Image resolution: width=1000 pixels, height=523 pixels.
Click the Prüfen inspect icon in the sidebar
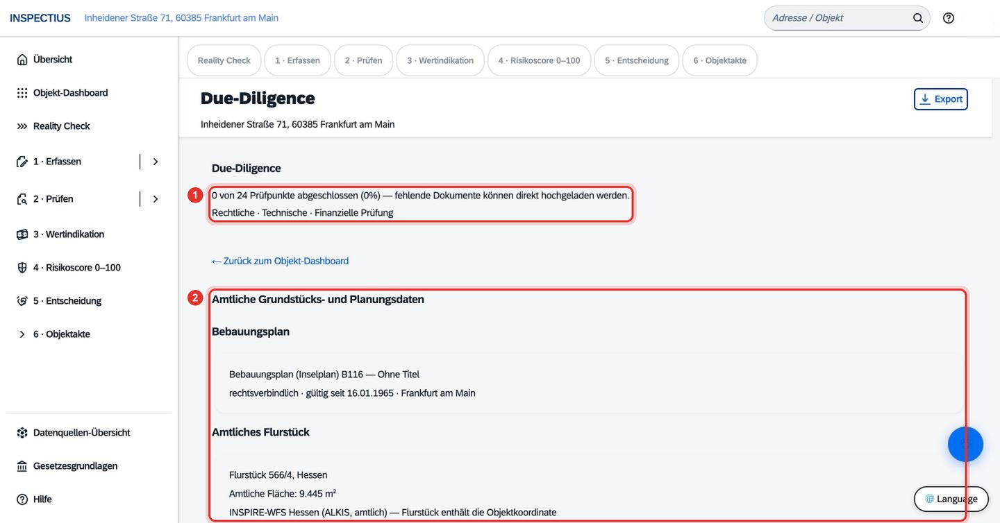point(22,199)
